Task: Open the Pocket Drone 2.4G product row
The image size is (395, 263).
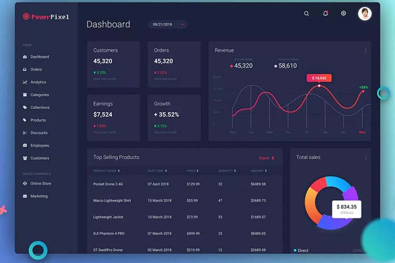Action: click(x=108, y=184)
